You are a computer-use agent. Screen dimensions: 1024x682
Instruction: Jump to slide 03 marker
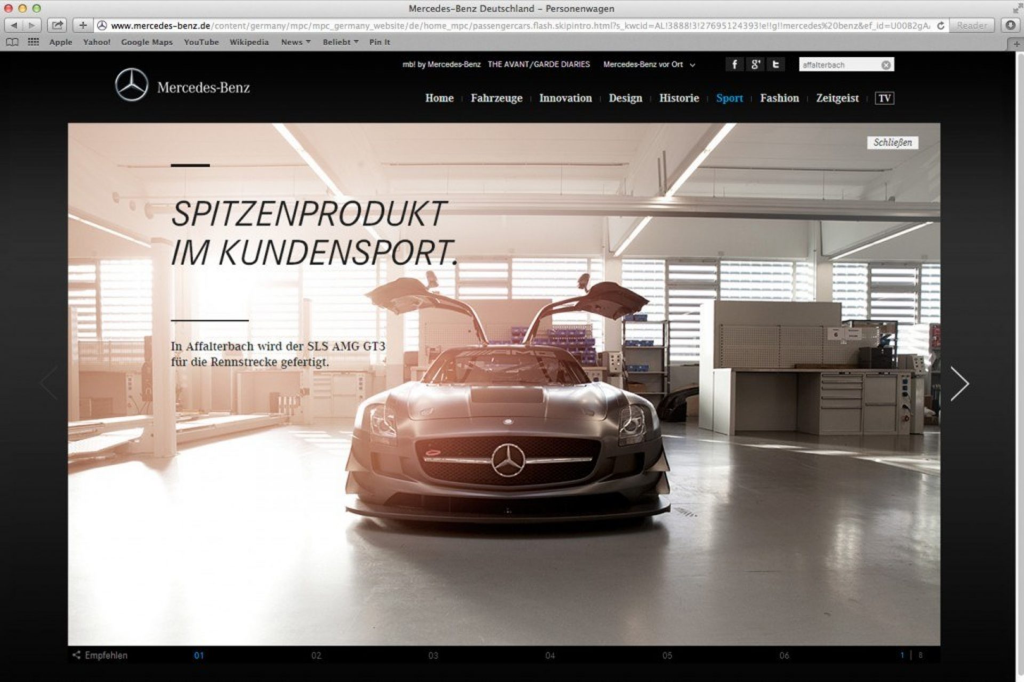433,656
